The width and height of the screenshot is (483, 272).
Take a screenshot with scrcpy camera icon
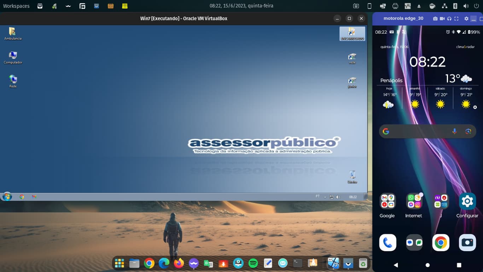point(435,18)
